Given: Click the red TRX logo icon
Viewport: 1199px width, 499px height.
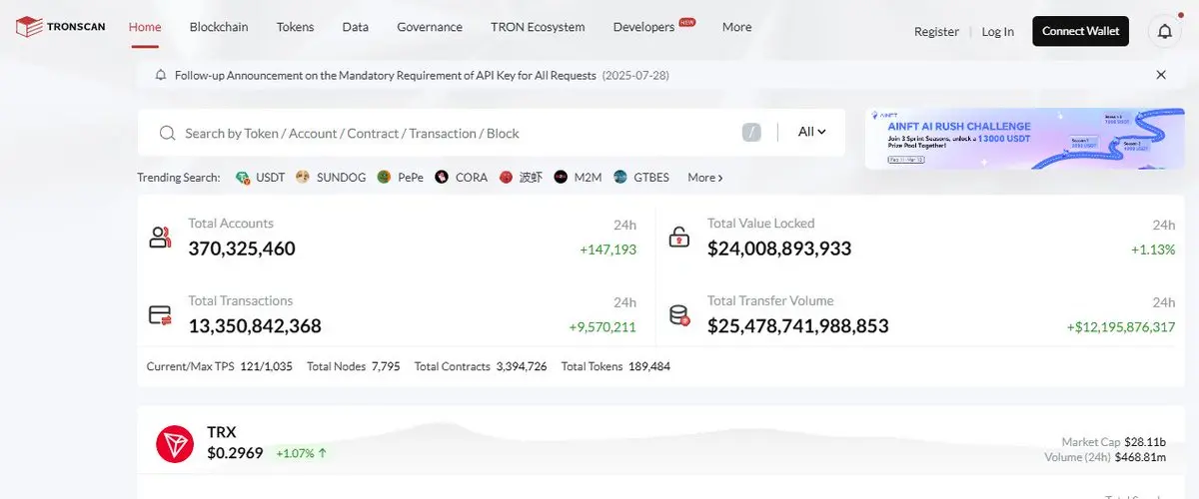Looking at the screenshot, I should pos(175,444).
